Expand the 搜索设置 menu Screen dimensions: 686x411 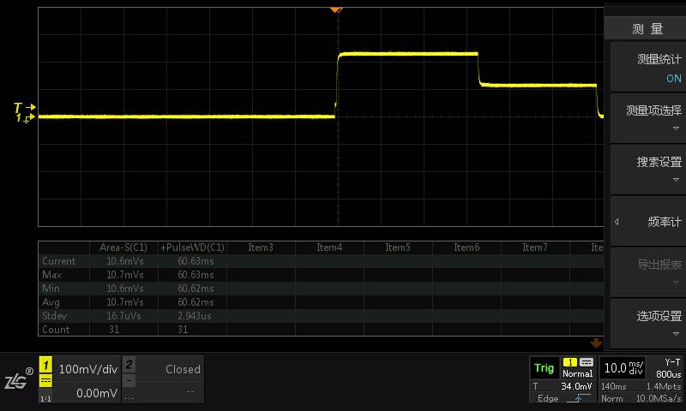click(647, 169)
